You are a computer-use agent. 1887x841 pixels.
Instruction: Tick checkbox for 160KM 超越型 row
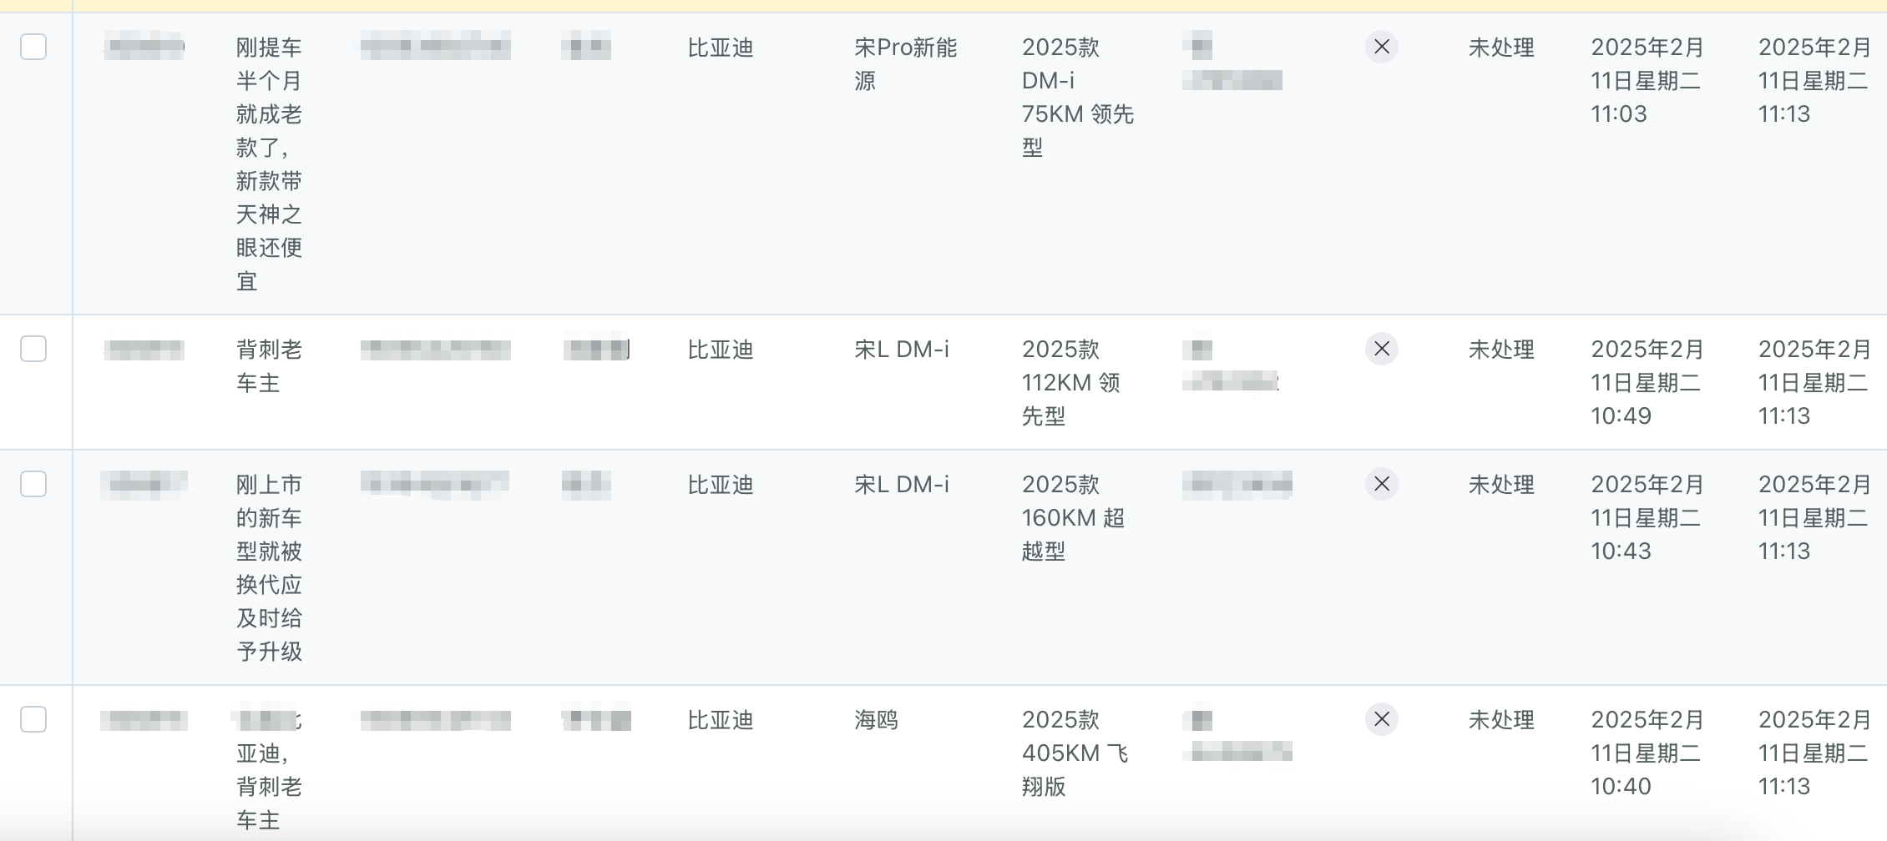point(33,484)
